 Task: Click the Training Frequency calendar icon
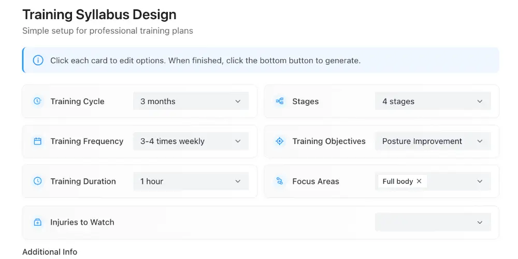pos(37,141)
